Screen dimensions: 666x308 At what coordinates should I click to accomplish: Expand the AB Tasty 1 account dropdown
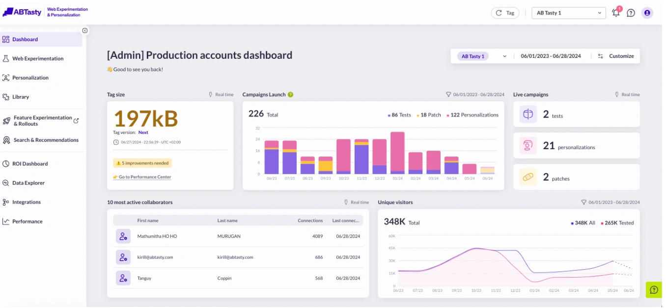[568, 13]
